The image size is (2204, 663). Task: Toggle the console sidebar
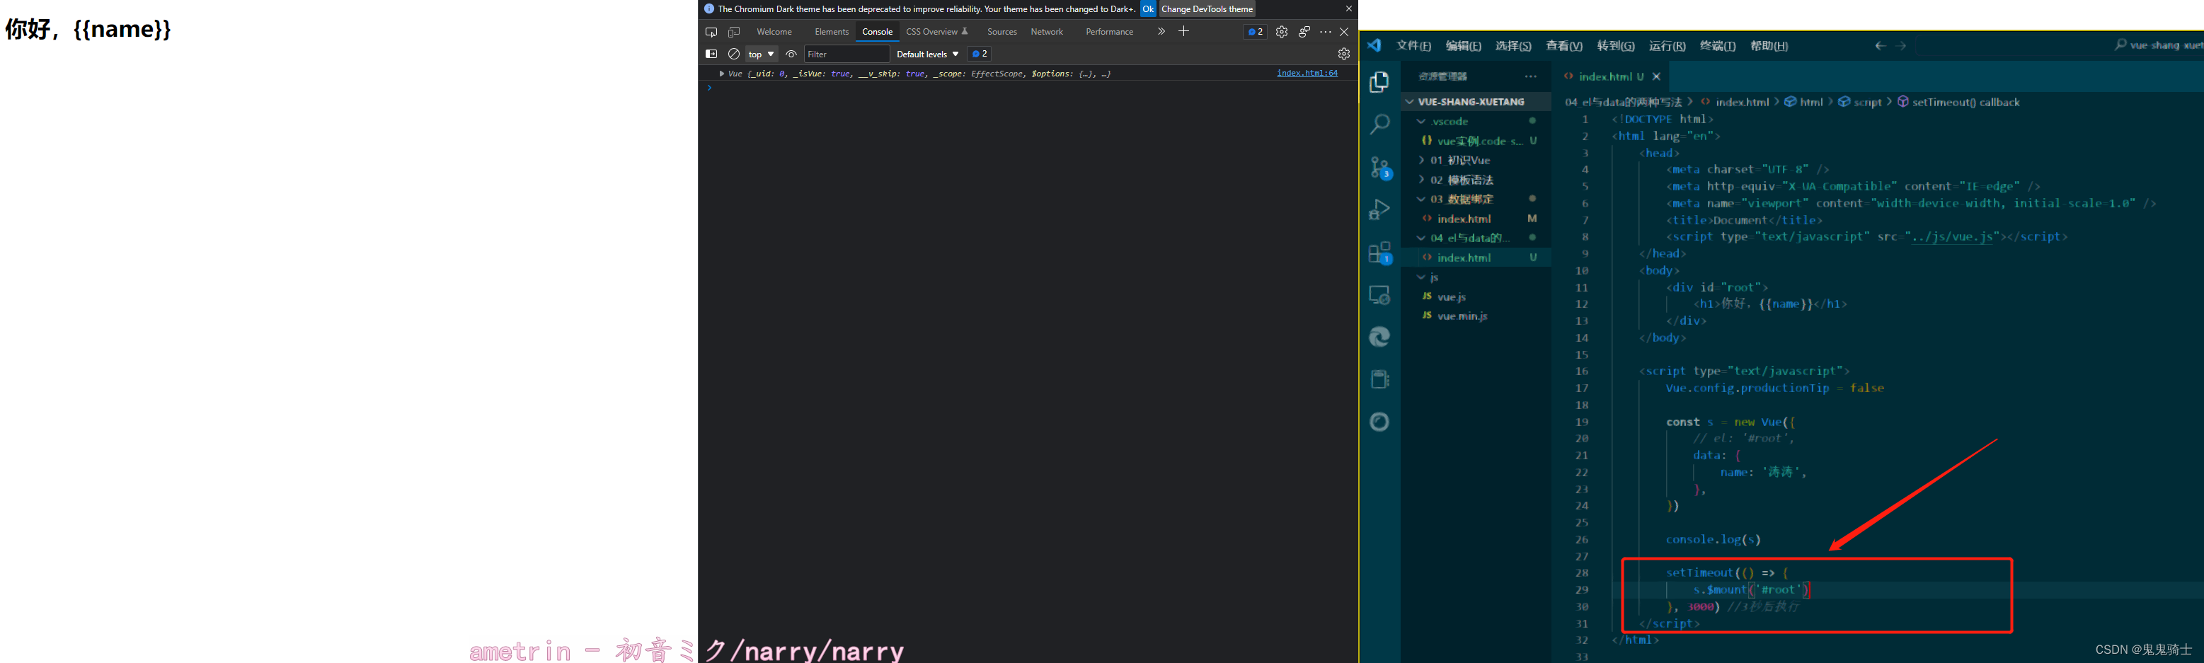[x=710, y=54]
